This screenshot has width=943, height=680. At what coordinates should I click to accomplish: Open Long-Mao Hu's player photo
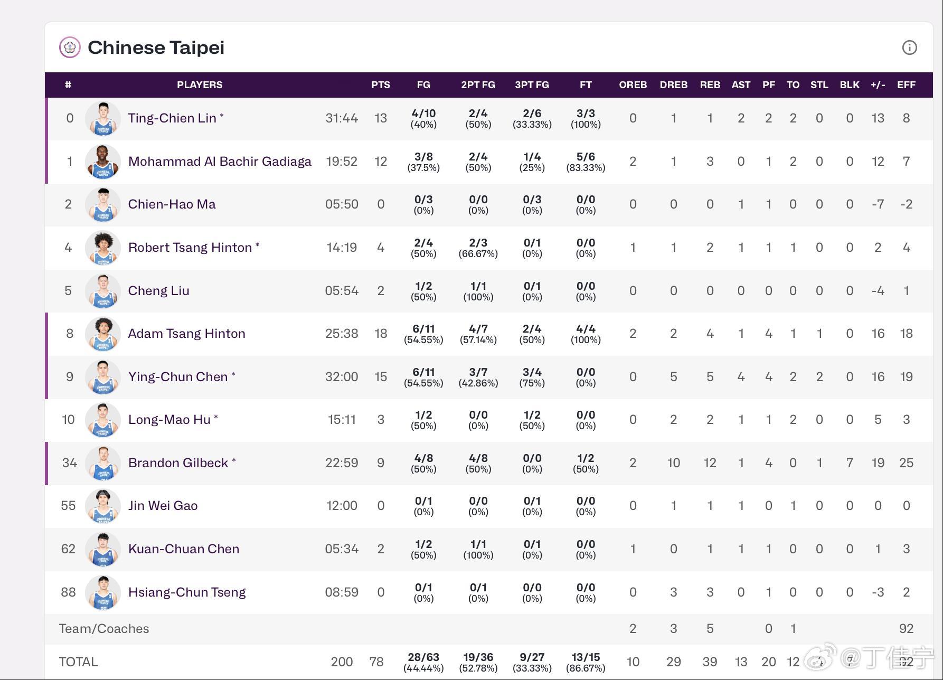tap(103, 420)
